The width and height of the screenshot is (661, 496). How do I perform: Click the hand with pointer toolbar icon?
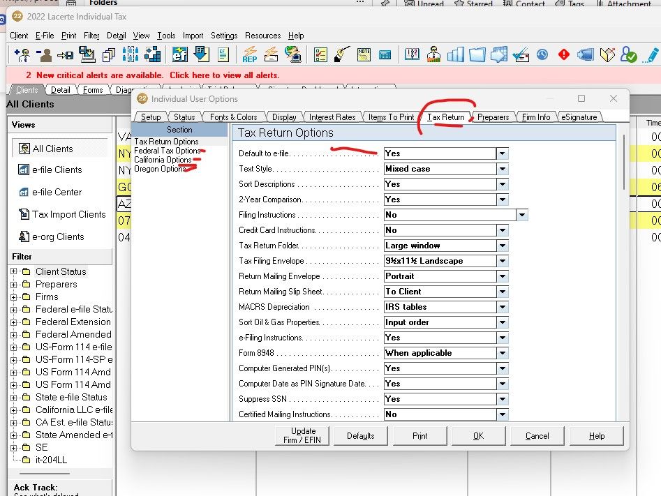(342, 55)
